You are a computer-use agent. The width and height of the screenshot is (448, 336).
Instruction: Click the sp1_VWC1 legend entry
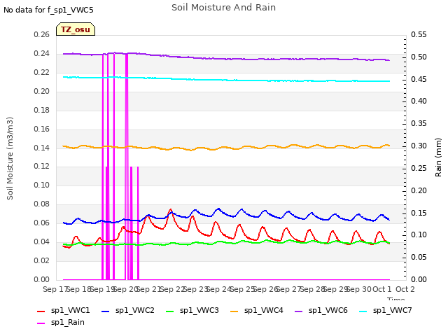[x=64, y=310]
